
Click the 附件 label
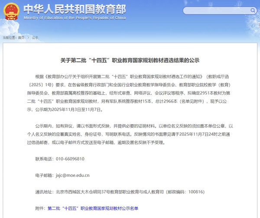pos(39,208)
